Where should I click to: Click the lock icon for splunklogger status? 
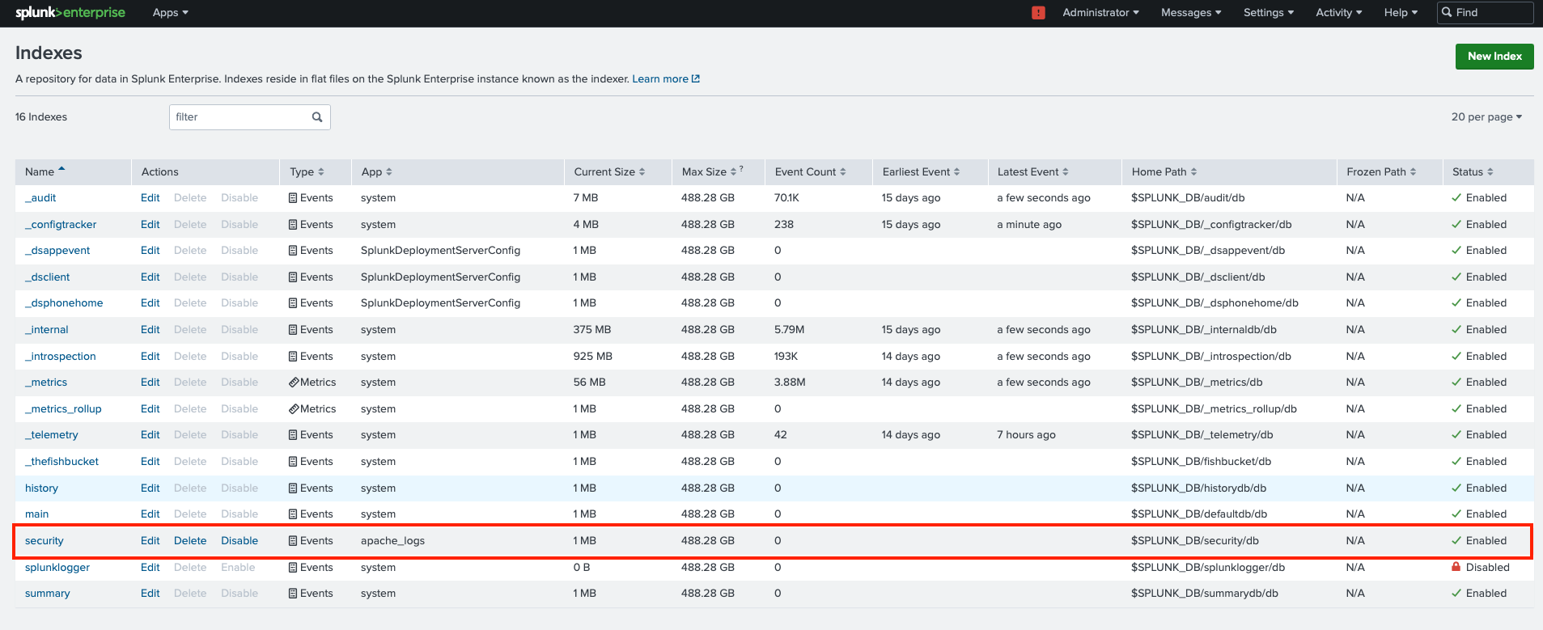point(1456,567)
